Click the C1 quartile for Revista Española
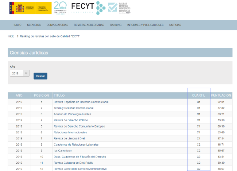This screenshot has height=171, width=237. tap(198, 102)
